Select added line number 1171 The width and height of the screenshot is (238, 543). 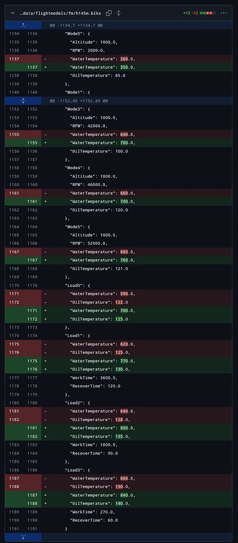coord(32,311)
